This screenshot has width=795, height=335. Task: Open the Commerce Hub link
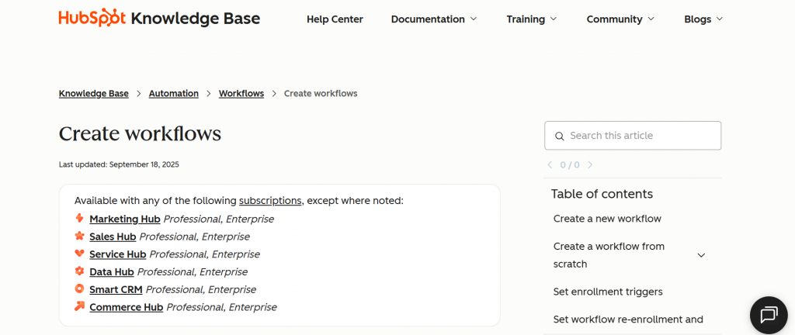(x=127, y=307)
